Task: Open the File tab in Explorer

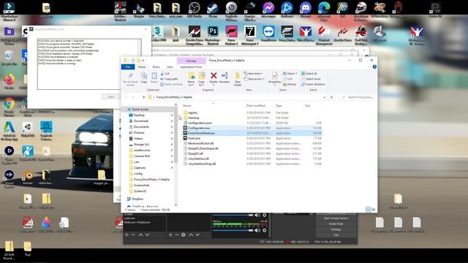Action: 128,66
